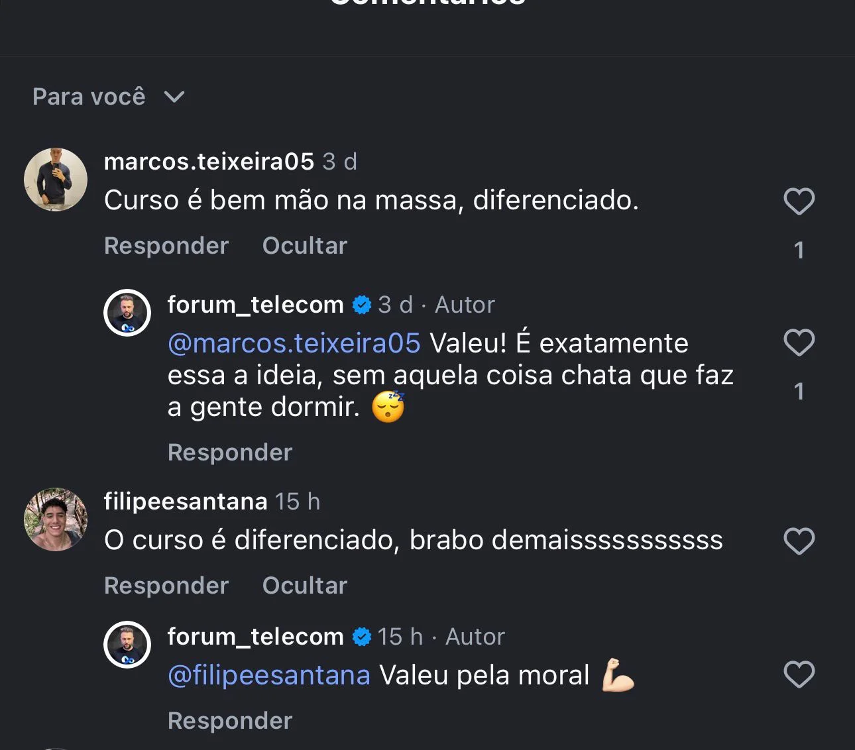Hide marcos.teixeira05's comment via 'Ocultar'
855x750 pixels.
304,245
